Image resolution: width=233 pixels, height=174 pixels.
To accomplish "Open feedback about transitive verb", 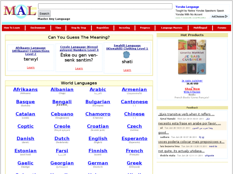I will [x=186, y=114].
